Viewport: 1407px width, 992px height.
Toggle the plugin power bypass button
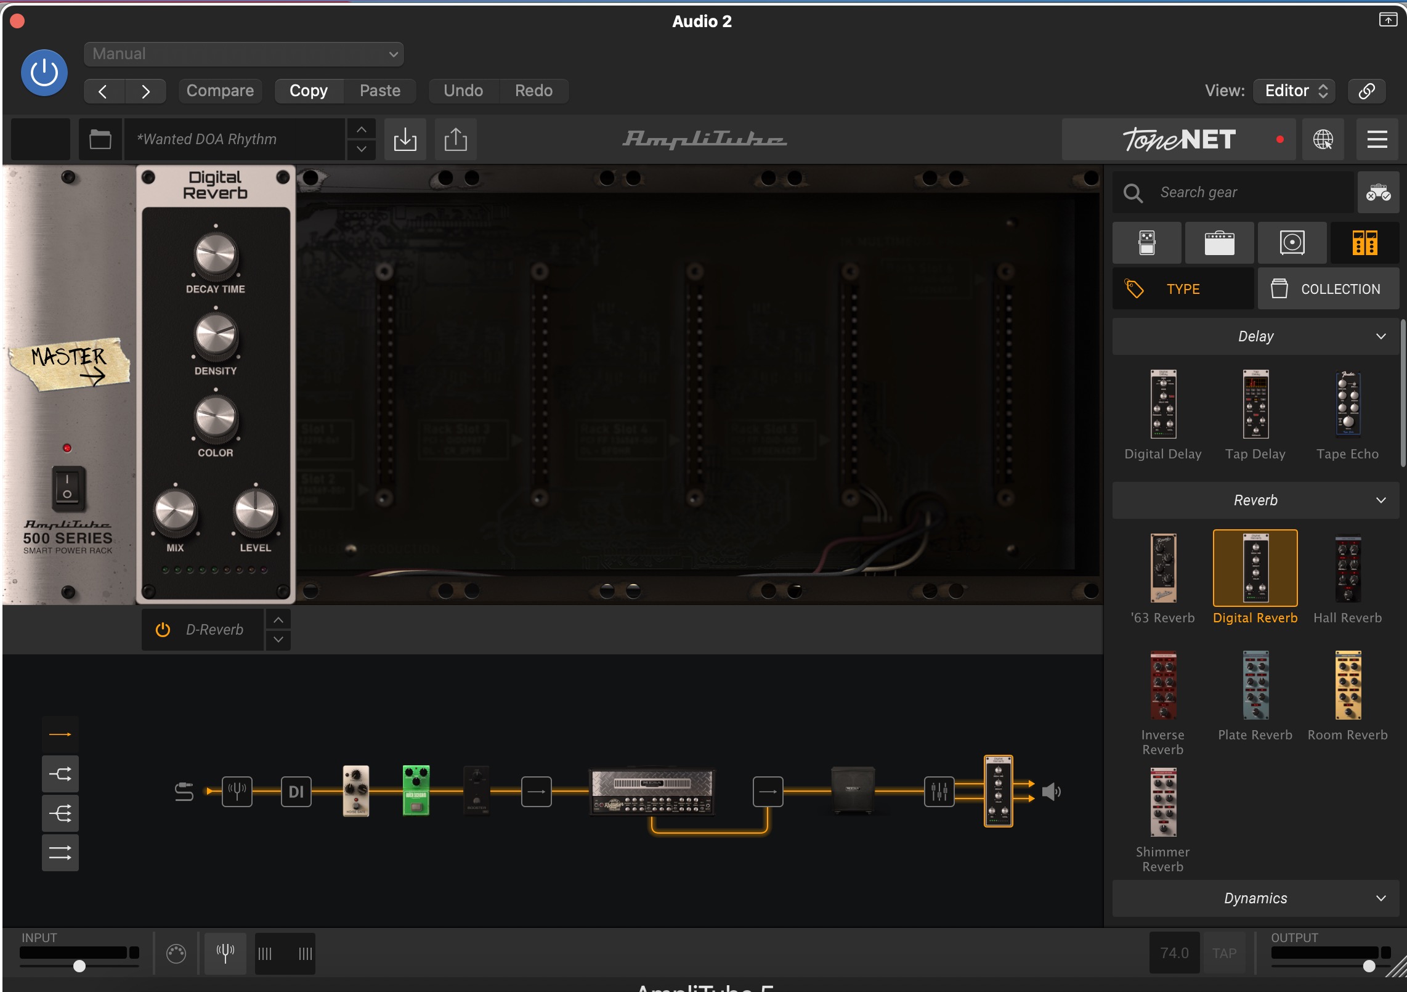[x=44, y=73]
